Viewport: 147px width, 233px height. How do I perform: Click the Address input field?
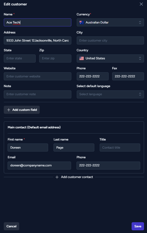(38, 40)
